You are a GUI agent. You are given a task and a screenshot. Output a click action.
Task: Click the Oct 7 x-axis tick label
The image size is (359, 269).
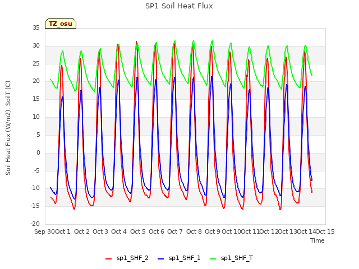tap(175, 231)
